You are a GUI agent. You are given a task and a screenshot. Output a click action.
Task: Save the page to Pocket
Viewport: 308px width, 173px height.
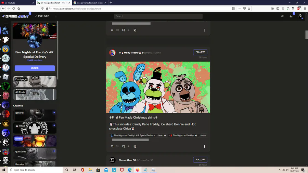(244, 9)
